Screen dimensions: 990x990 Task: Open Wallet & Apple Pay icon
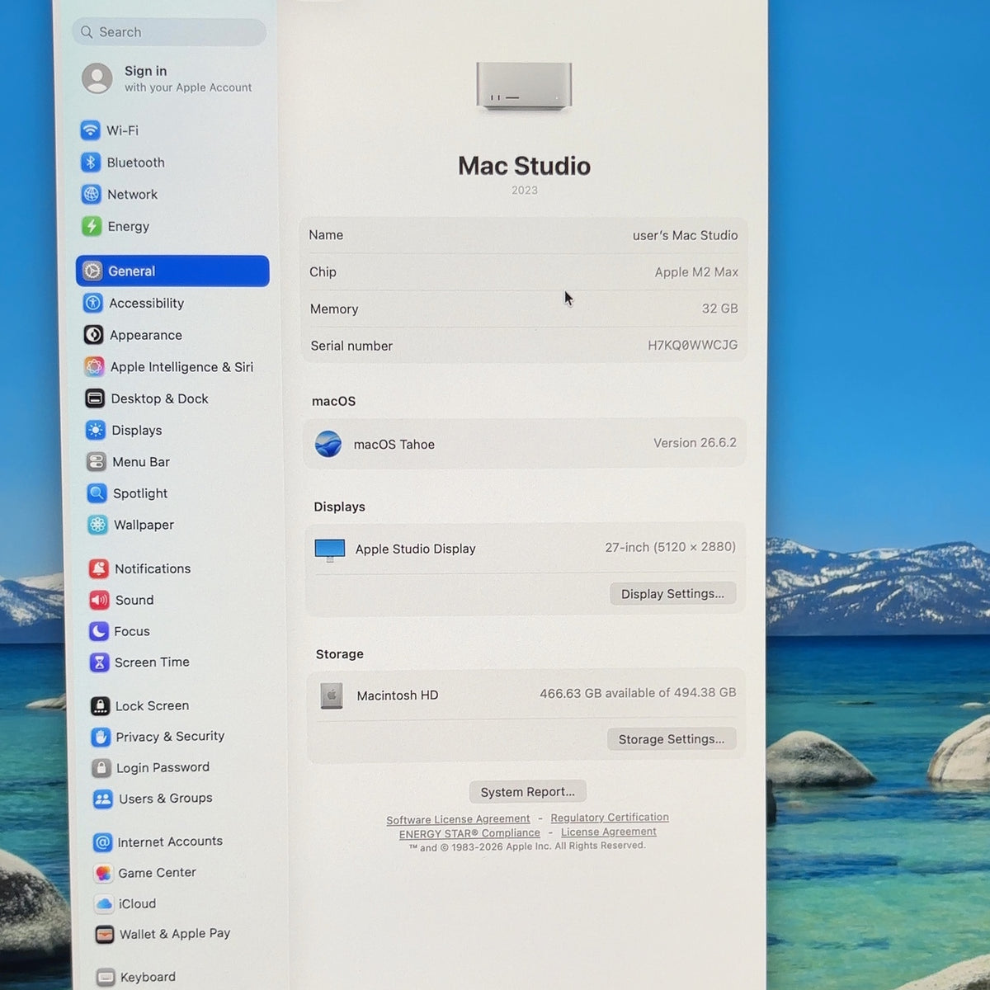(x=105, y=935)
